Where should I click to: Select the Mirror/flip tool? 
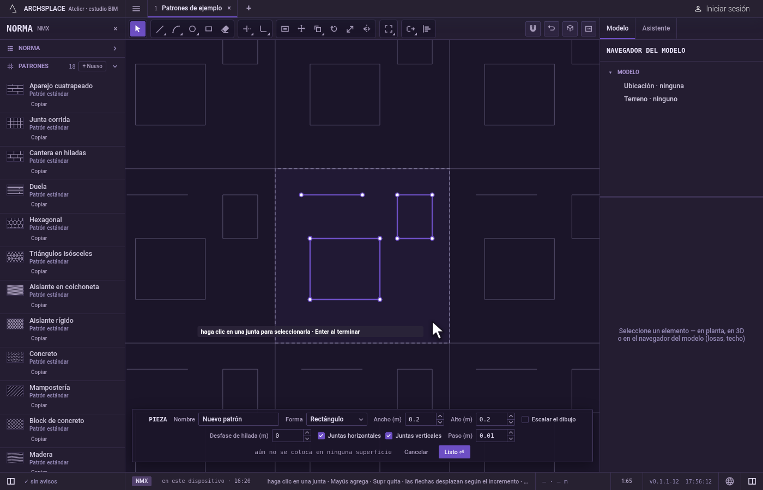point(367,29)
